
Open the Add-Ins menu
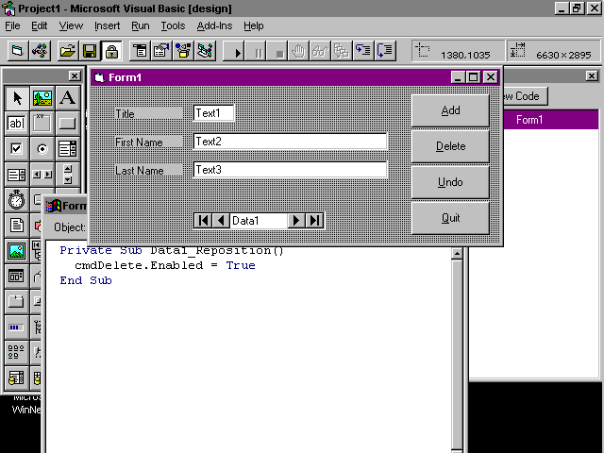(215, 25)
